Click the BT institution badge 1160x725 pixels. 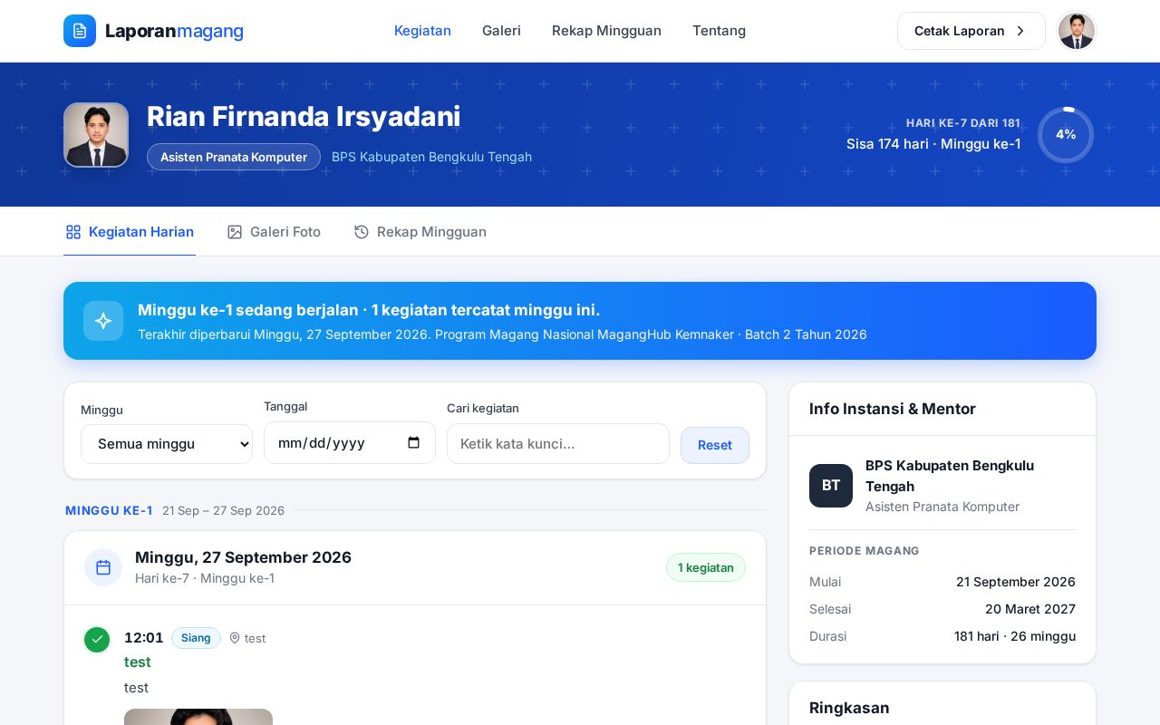[831, 486]
